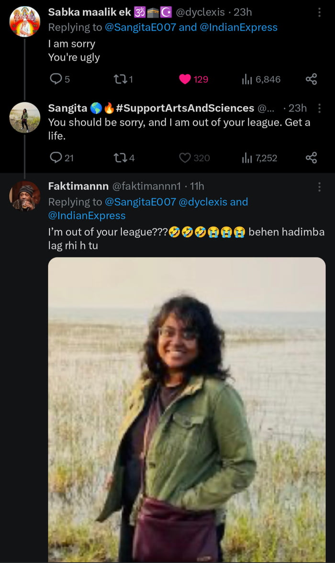Open @SangitaE007 link in first tweet
The image size is (335, 563).
(140, 27)
